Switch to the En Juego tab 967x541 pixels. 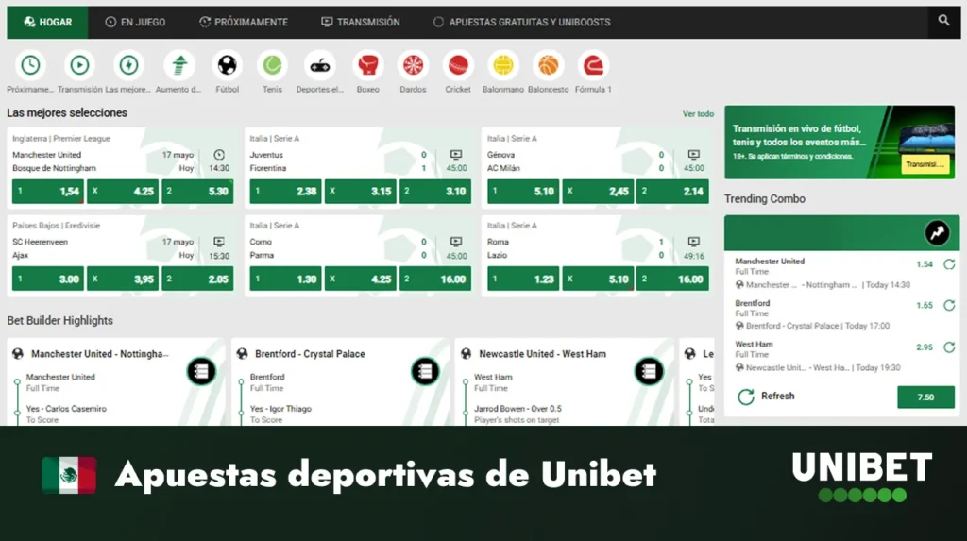(x=135, y=23)
